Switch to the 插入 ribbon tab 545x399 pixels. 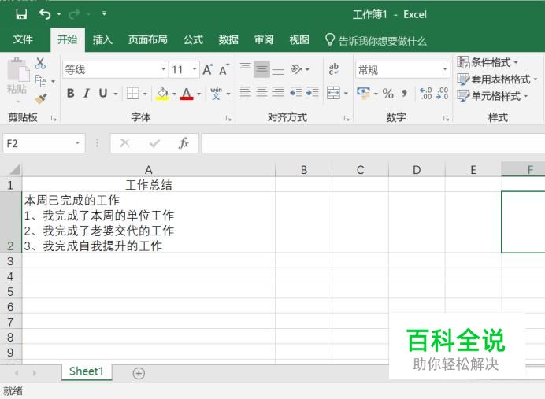pos(102,39)
